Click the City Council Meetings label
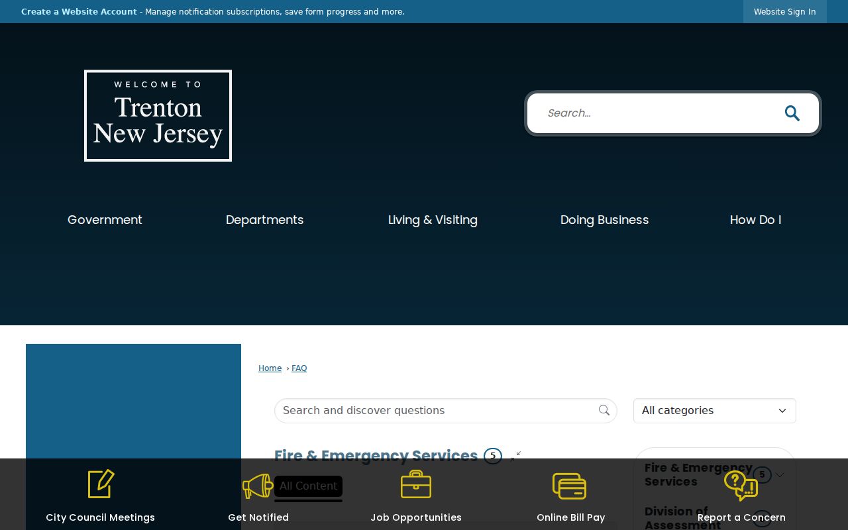 click(100, 517)
